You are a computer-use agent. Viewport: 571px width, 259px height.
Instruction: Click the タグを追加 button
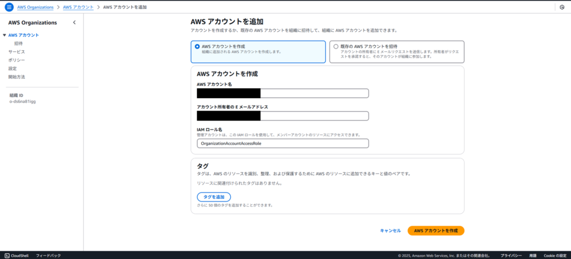214,197
